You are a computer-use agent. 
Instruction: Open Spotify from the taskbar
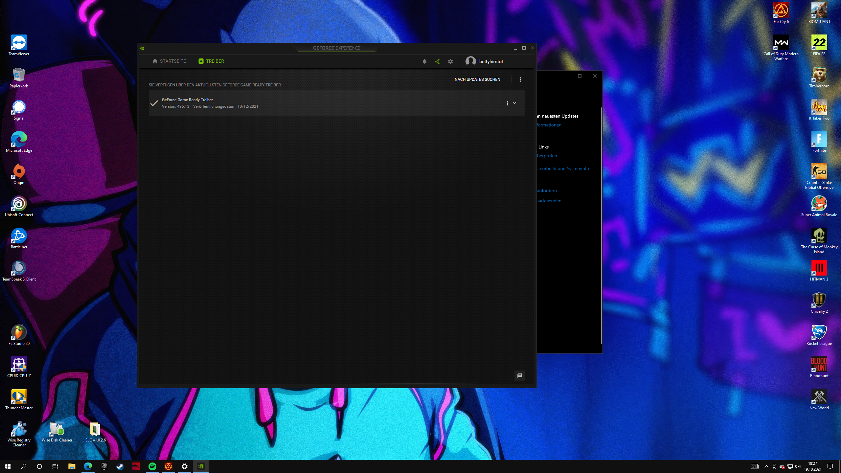tap(152, 466)
